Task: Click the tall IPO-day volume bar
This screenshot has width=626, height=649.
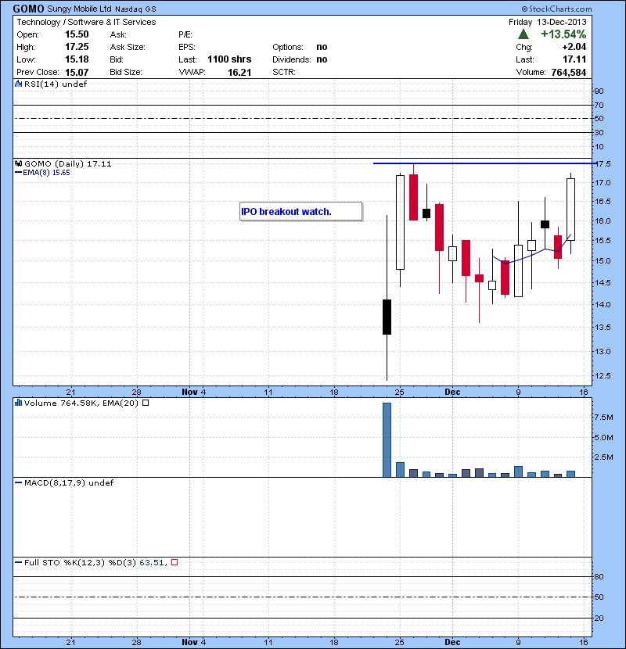Action: 387,440
